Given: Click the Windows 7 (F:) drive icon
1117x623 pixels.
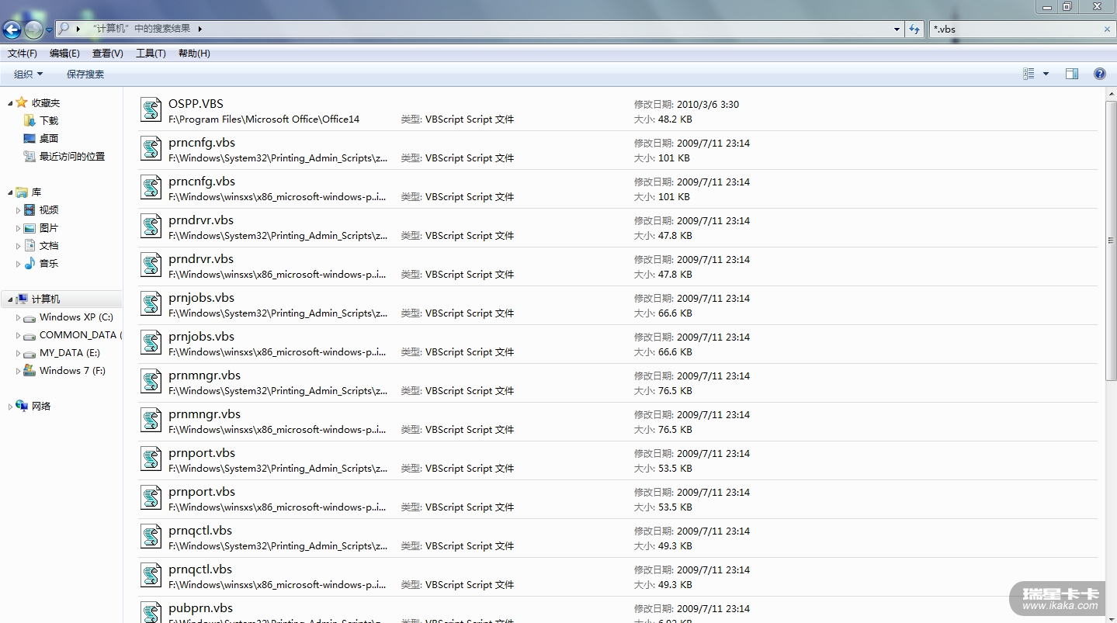Looking at the screenshot, I should [x=29, y=371].
